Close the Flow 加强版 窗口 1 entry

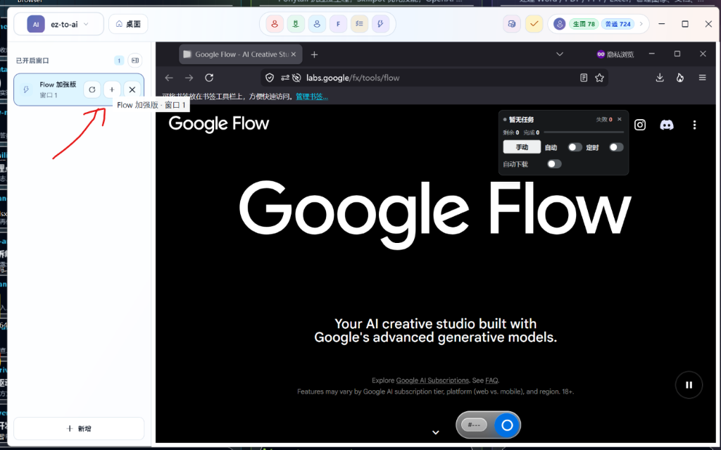[x=132, y=89]
